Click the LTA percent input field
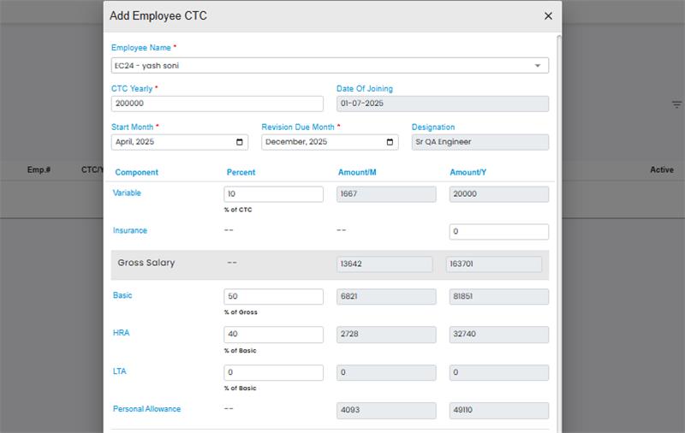This screenshot has width=685, height=433. point(273,373)
